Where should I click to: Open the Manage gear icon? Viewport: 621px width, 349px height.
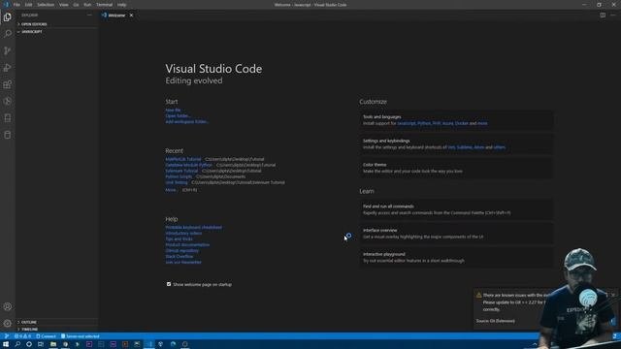pyautogui.click(x=8, y=323)
